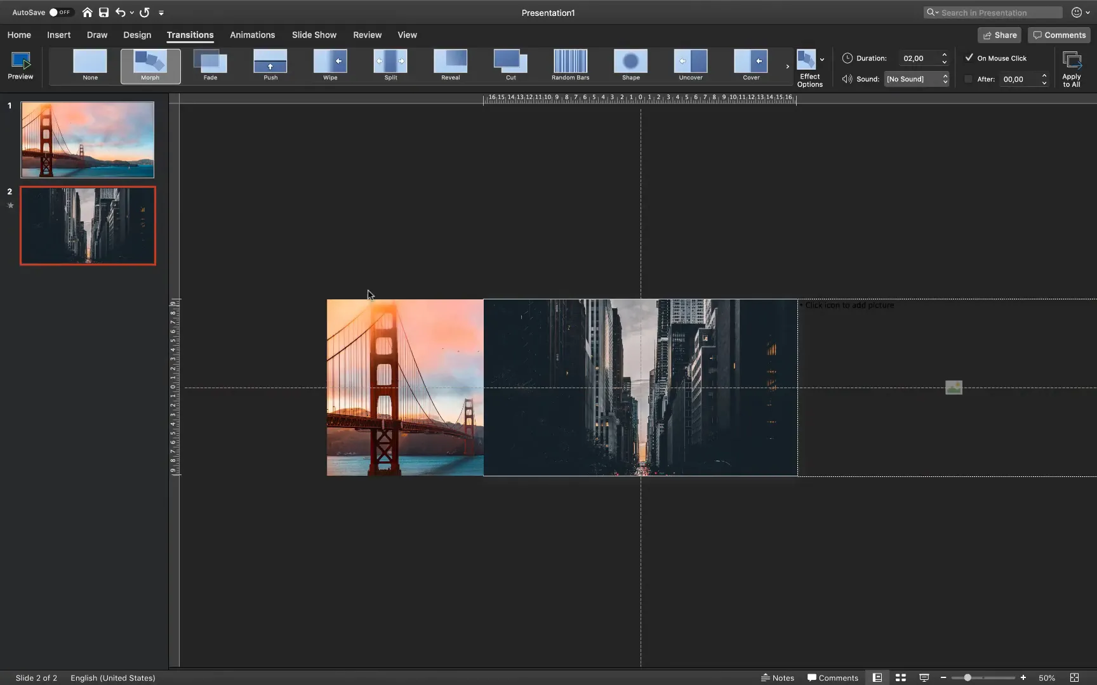Click Search in Presentation field

click(x=993, y=12)
